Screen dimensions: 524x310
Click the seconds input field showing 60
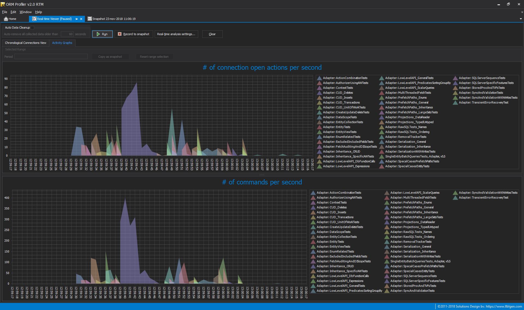tap(67, 34)
